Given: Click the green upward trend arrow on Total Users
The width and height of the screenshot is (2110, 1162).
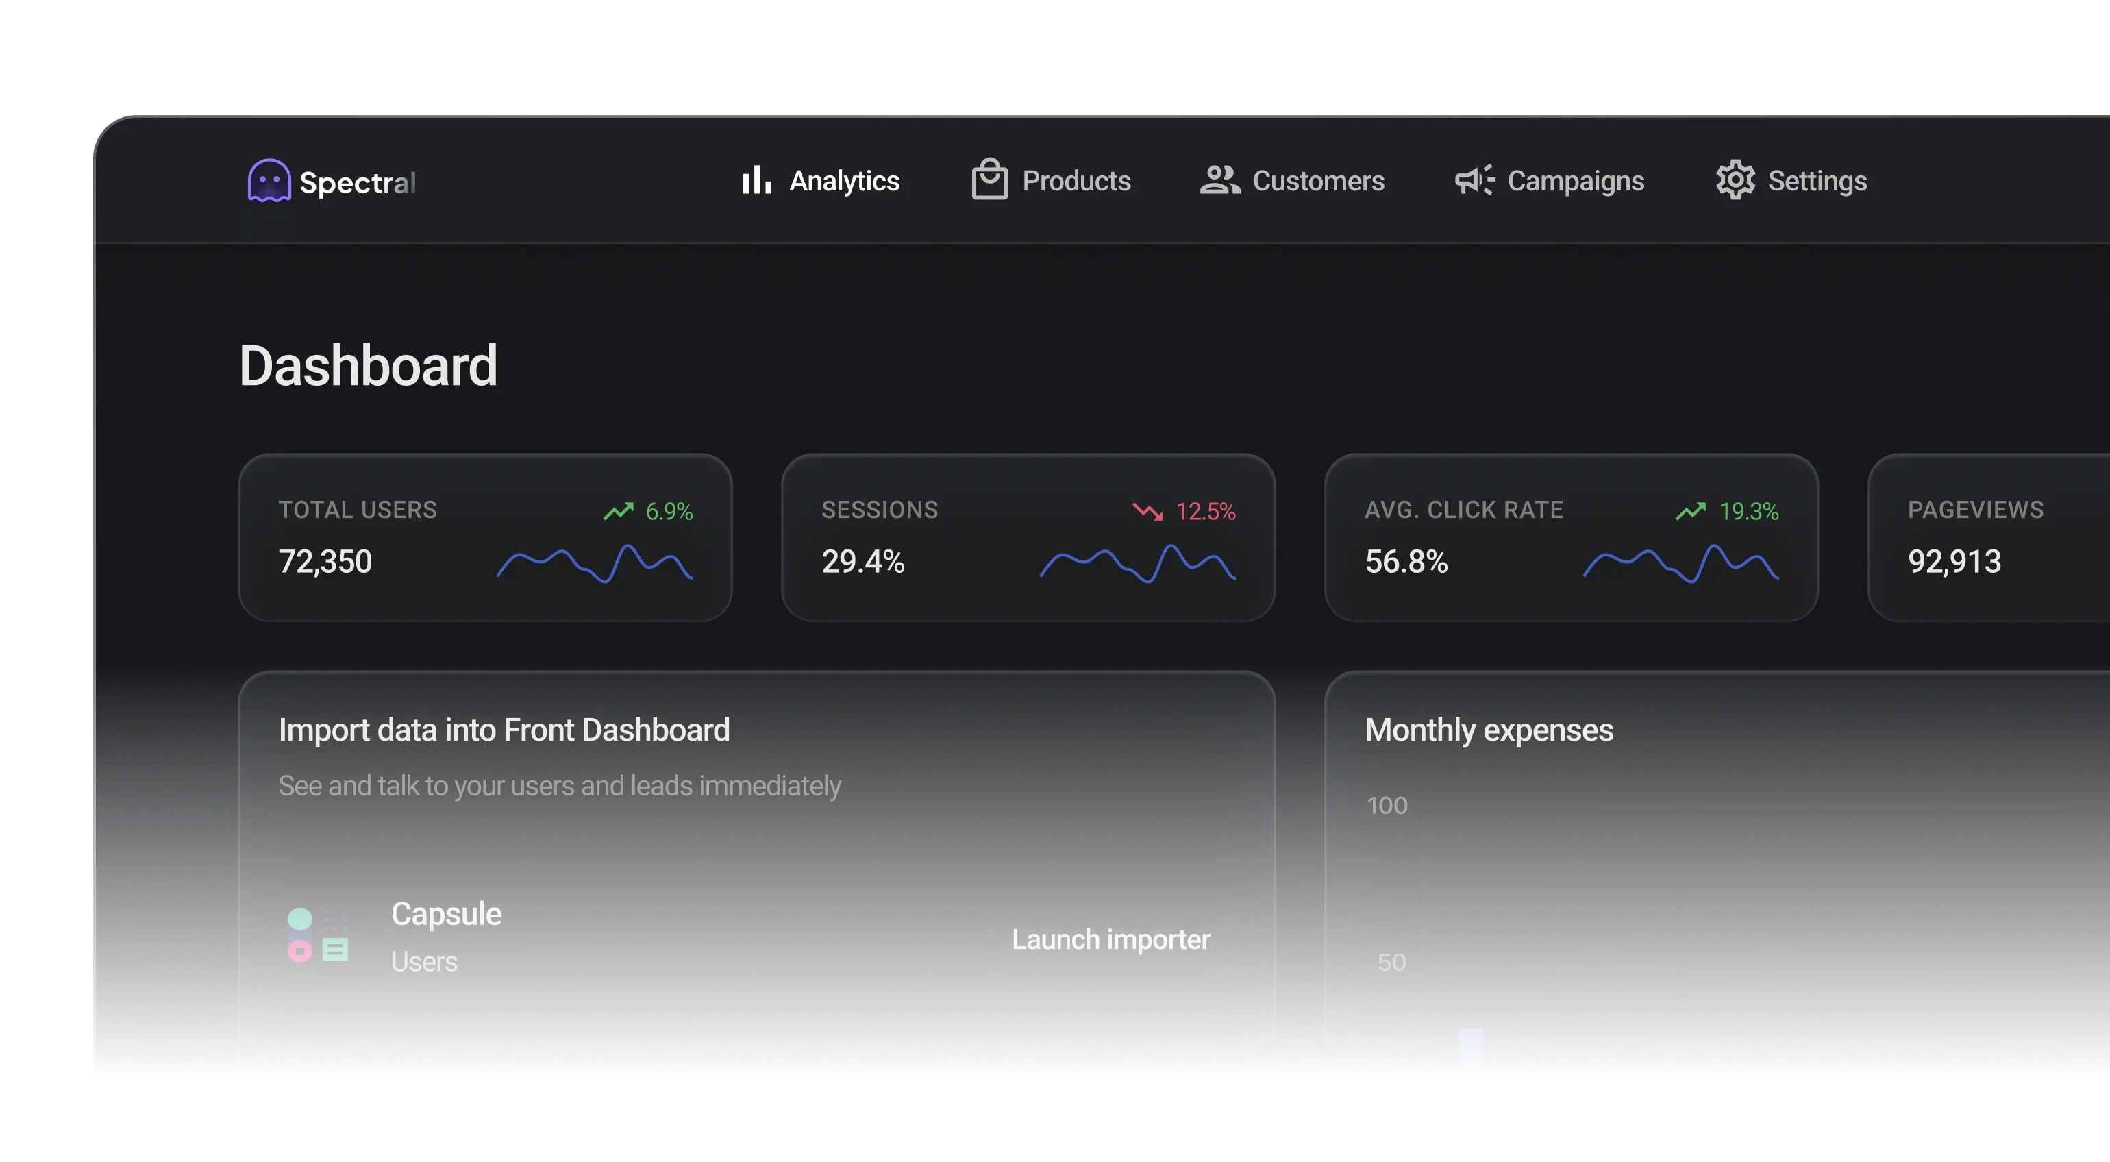Looking at the screenshot, I should pyautogui.click(x=619, y=511).
